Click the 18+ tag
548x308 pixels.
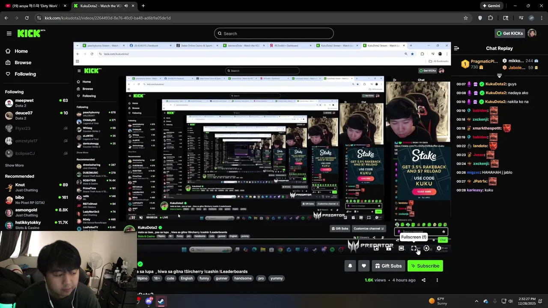click(x=157, y=278)
